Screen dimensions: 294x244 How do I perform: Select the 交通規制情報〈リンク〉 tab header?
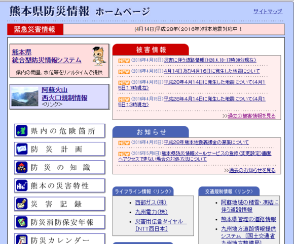[x=229, y=191]
